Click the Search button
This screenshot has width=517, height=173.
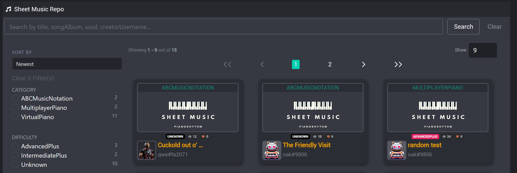tap(463, 27)
